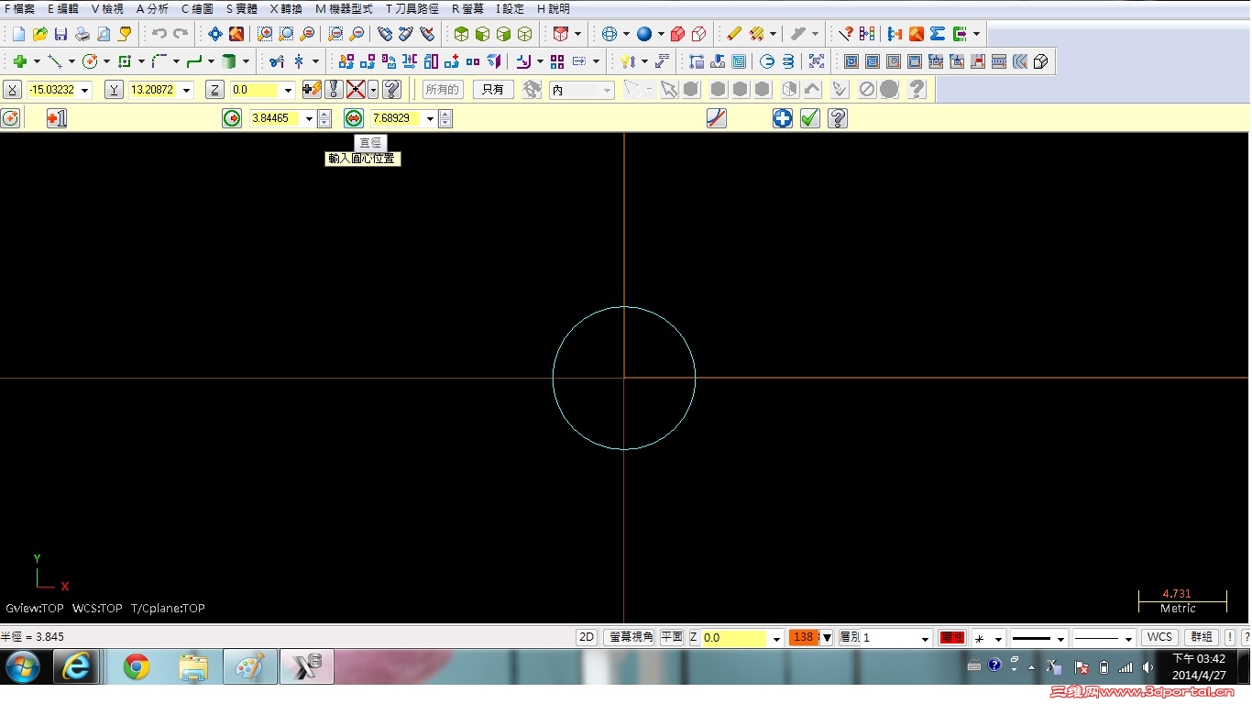
Task: Open Y coordinate value dropdown
Action: click(187, 90)
